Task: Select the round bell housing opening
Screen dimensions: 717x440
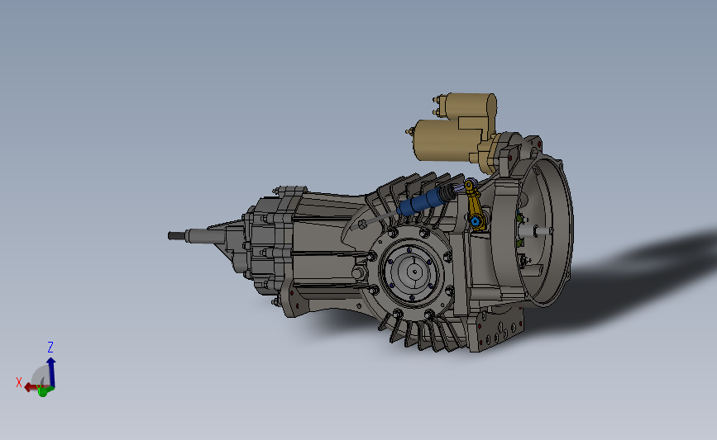Action: click(547, 230)
